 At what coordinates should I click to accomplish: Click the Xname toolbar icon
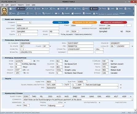66,14
